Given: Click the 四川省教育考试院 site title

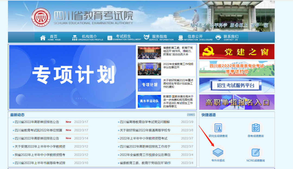Looking at the screenshot, I should click(x=93, y=16).
